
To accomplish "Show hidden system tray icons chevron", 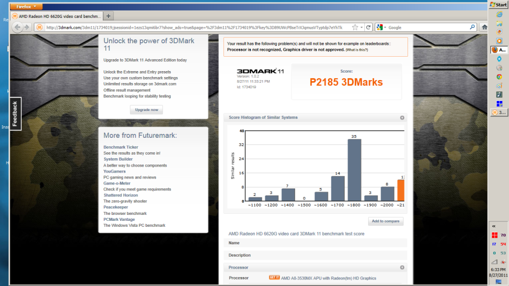I will tap(494, 226).
